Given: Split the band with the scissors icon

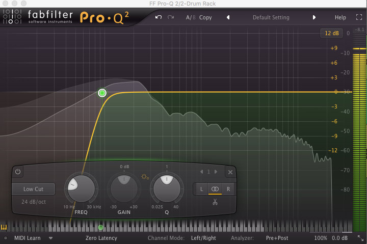Looking at the screenshot, I should (215, 202).
